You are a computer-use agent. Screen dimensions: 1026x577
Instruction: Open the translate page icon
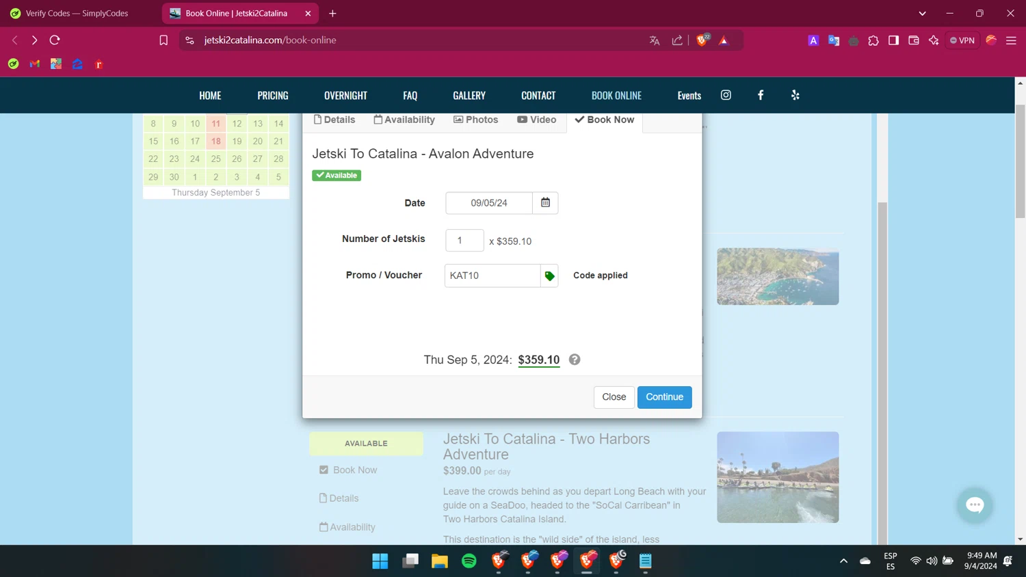pyautogui.click(x=655, y=40)
